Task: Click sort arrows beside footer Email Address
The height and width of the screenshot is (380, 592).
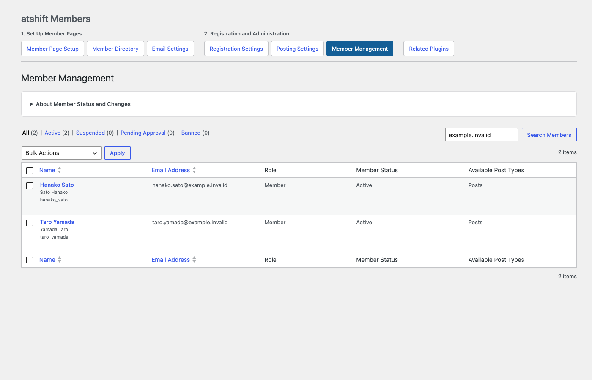Action: click(x=194, y=260)
